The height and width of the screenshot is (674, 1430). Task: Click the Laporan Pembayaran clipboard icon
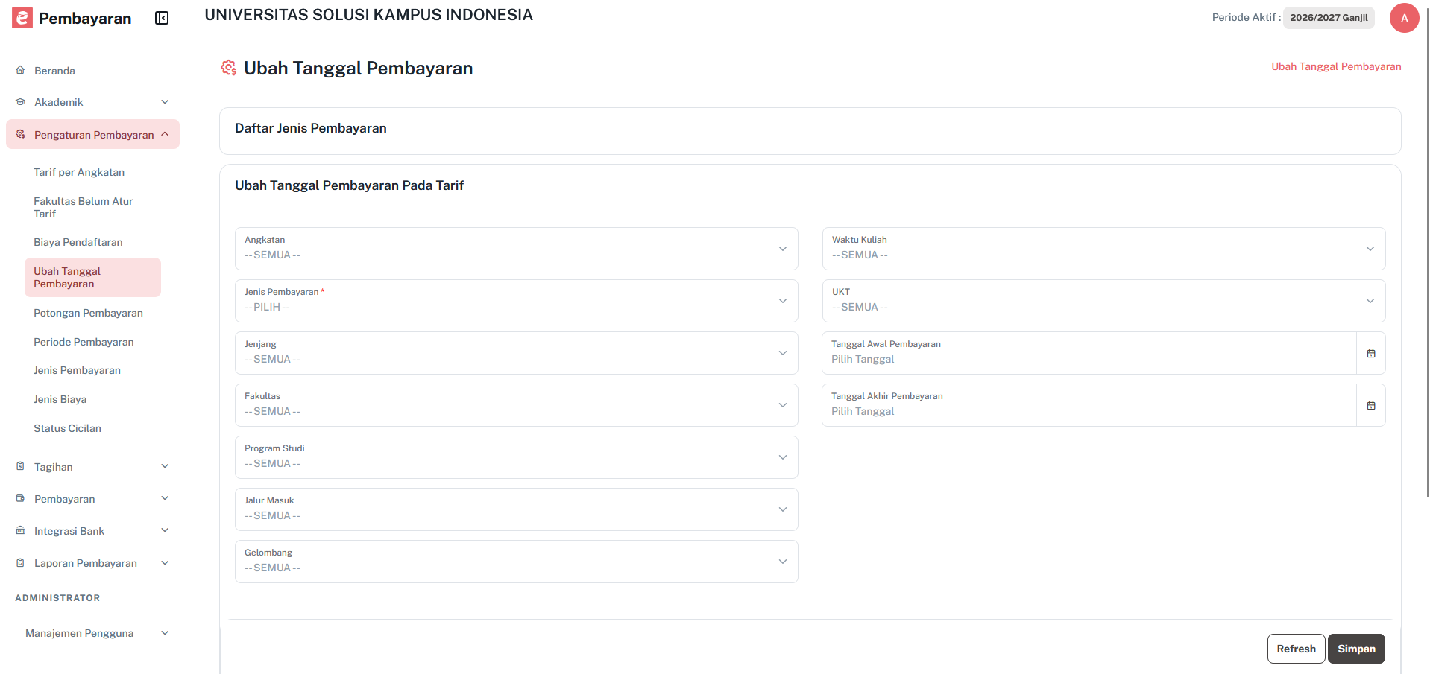click(20, 562)
